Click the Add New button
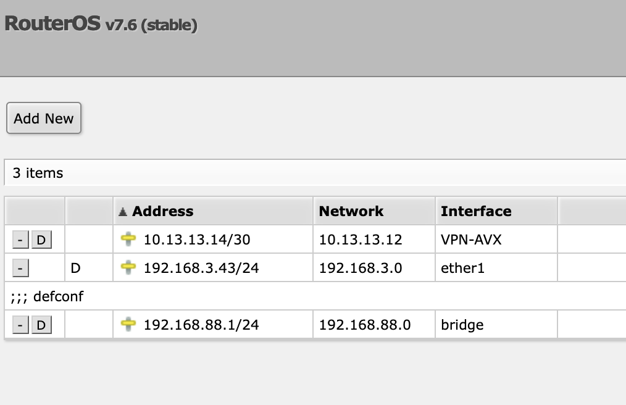 (43, 118)
